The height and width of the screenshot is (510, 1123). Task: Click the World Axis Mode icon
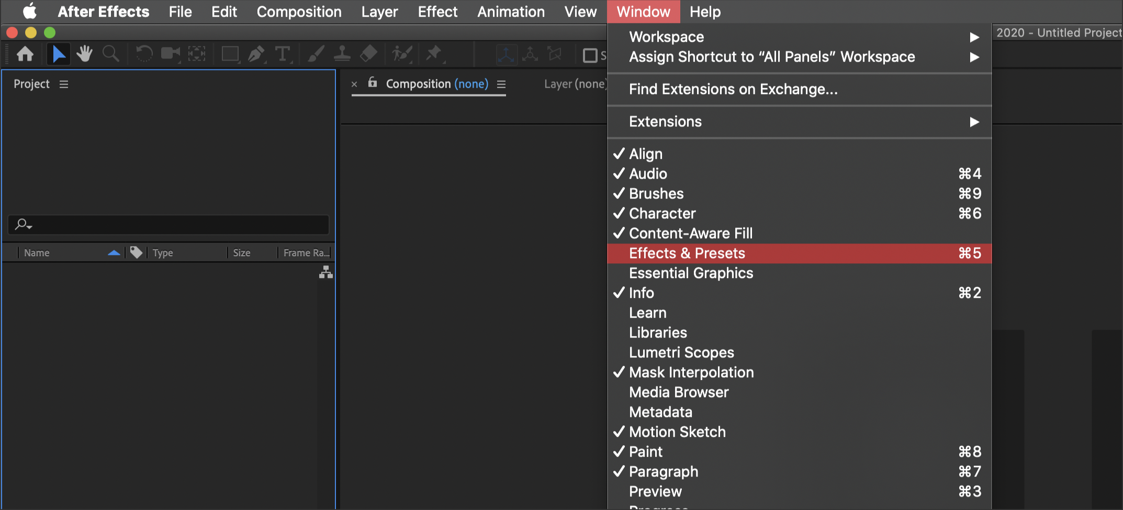pyautogui.click(x=531, y=54)
